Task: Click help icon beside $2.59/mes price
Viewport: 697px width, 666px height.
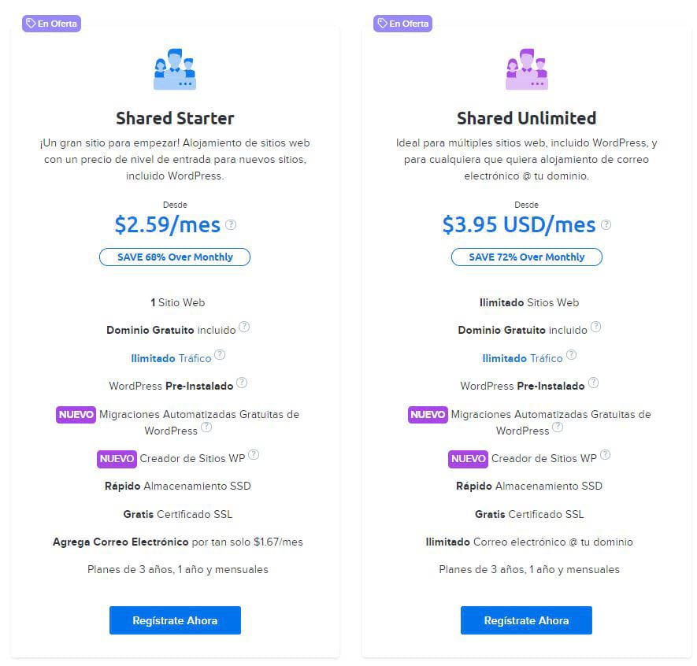Action: 231,224
